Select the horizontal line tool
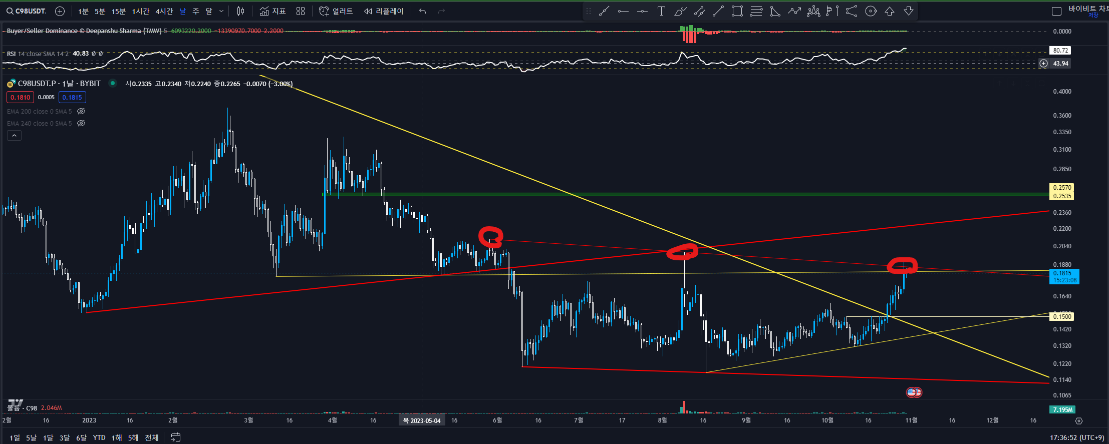The width and height of the screenshot is (1109, 444). coord(642,11)
